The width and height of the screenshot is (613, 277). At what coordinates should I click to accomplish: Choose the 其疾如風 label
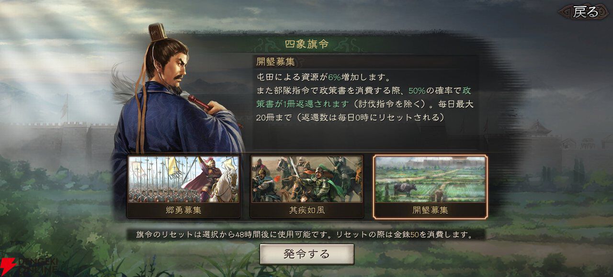click(306, 210)
